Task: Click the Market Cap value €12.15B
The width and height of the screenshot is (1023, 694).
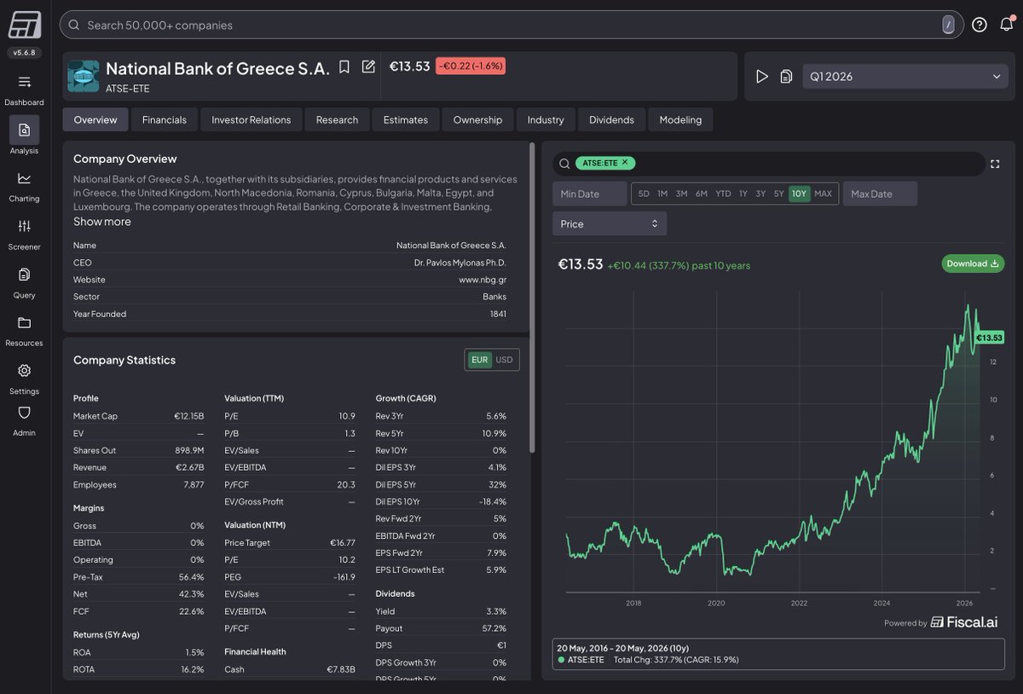Action: click(189, 416)
